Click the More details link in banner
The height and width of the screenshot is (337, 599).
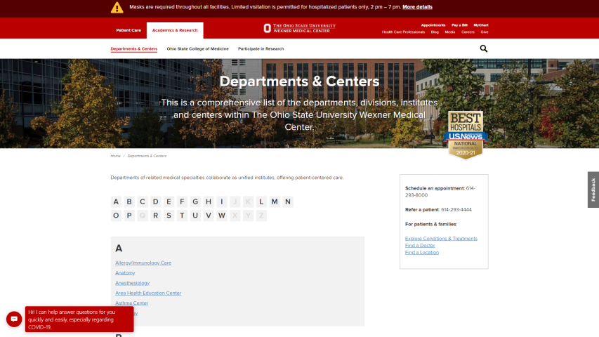417,7
